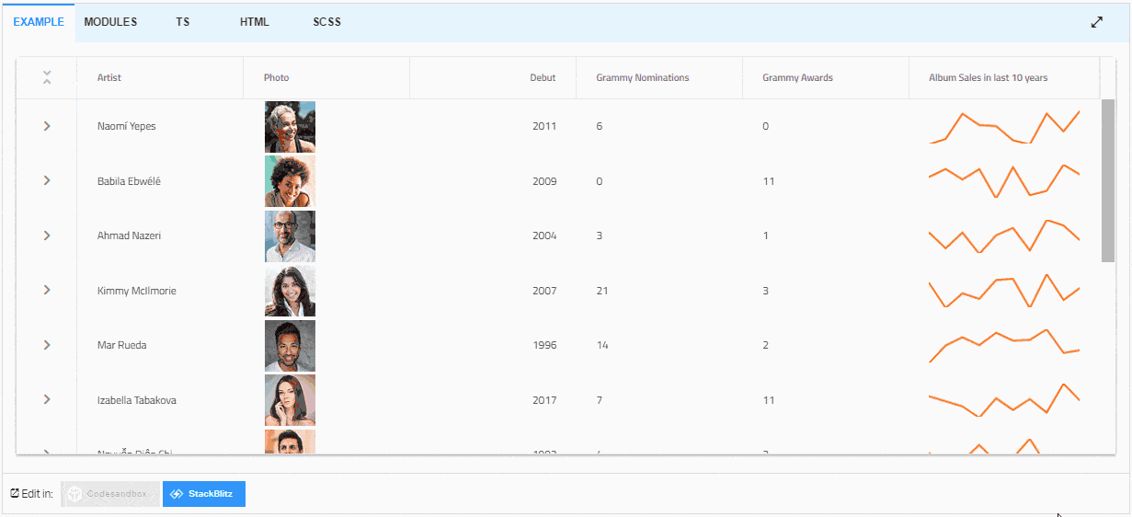Click Izabella Tabakova Grammy Awards "11"

click(769, 400)
